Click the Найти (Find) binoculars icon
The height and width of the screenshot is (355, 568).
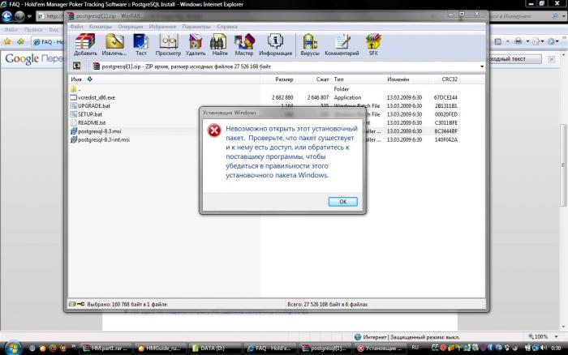pos(220,45)
